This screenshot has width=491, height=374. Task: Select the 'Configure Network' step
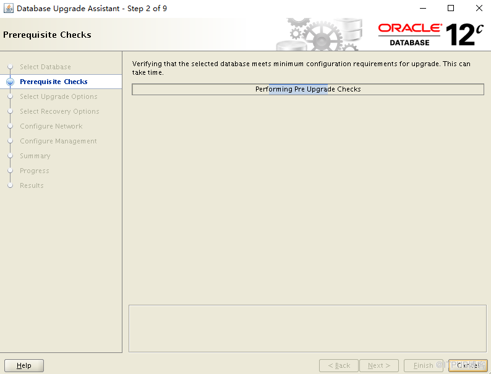(51, 126)
